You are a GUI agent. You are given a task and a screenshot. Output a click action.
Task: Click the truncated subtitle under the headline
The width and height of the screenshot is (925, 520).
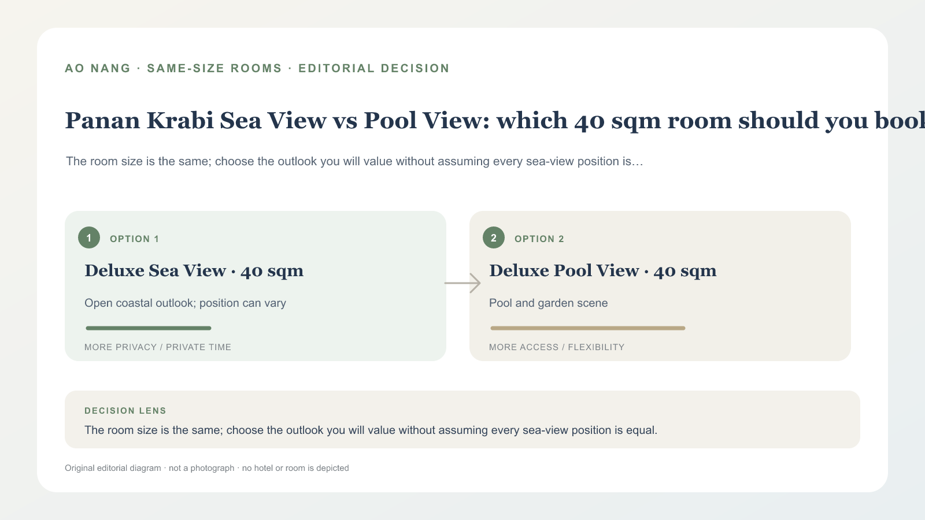[354, 161]
